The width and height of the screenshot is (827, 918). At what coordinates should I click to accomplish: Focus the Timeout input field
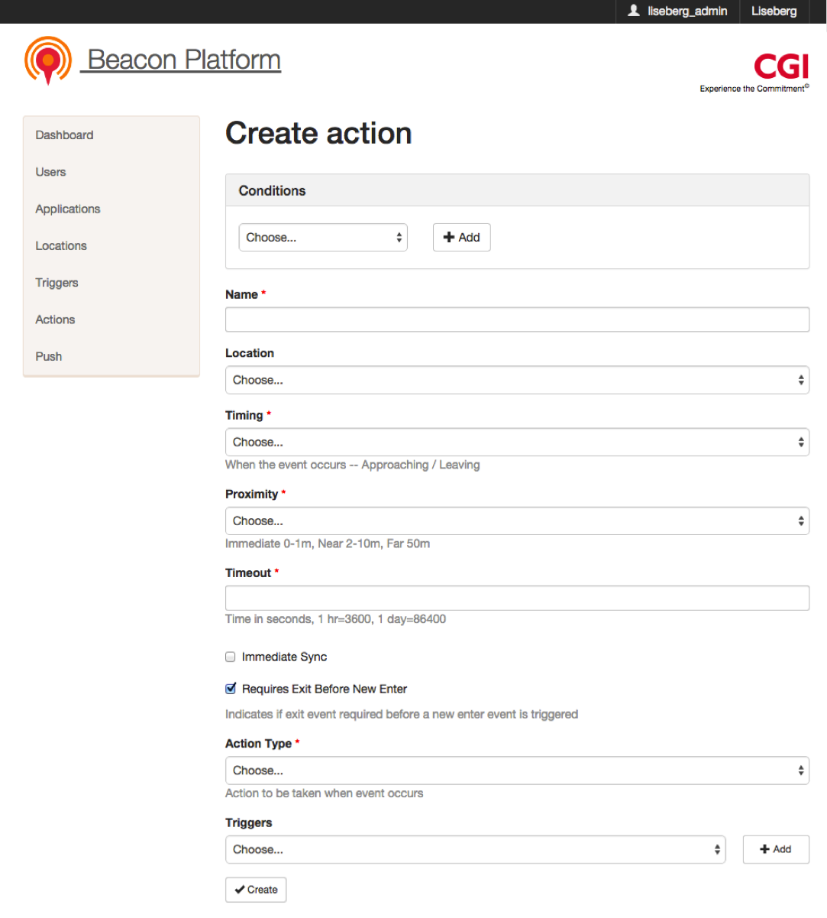tap(517, 598)
